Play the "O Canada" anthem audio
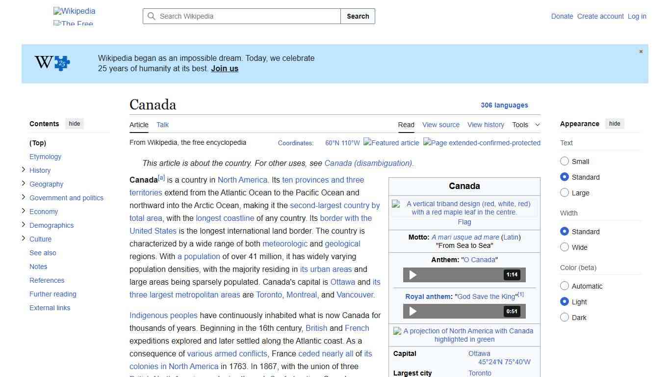The width and height of the screenshot is (670, 377). [x=412, y=275]
